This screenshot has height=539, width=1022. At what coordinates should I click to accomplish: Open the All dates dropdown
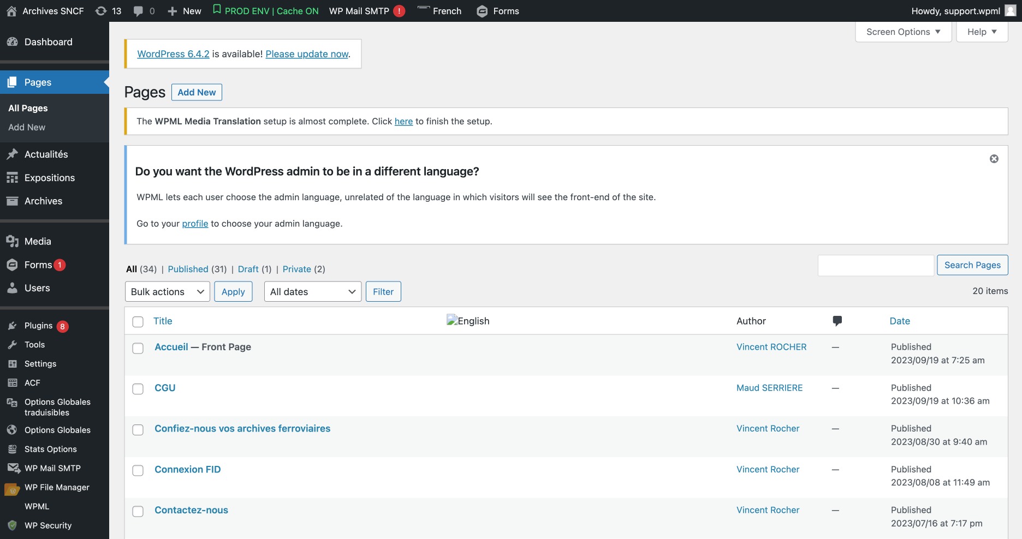(x=313, y=292)
